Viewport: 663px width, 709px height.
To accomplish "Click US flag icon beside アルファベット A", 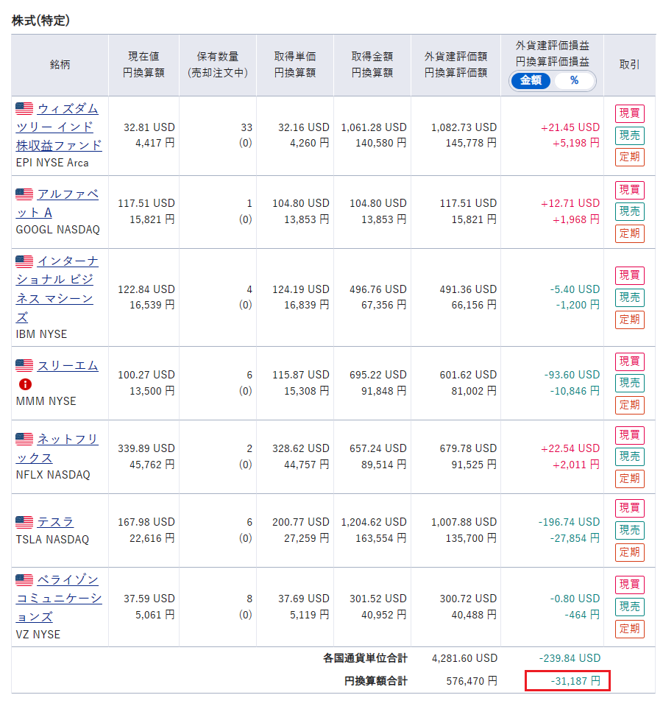I will point(24,194).
